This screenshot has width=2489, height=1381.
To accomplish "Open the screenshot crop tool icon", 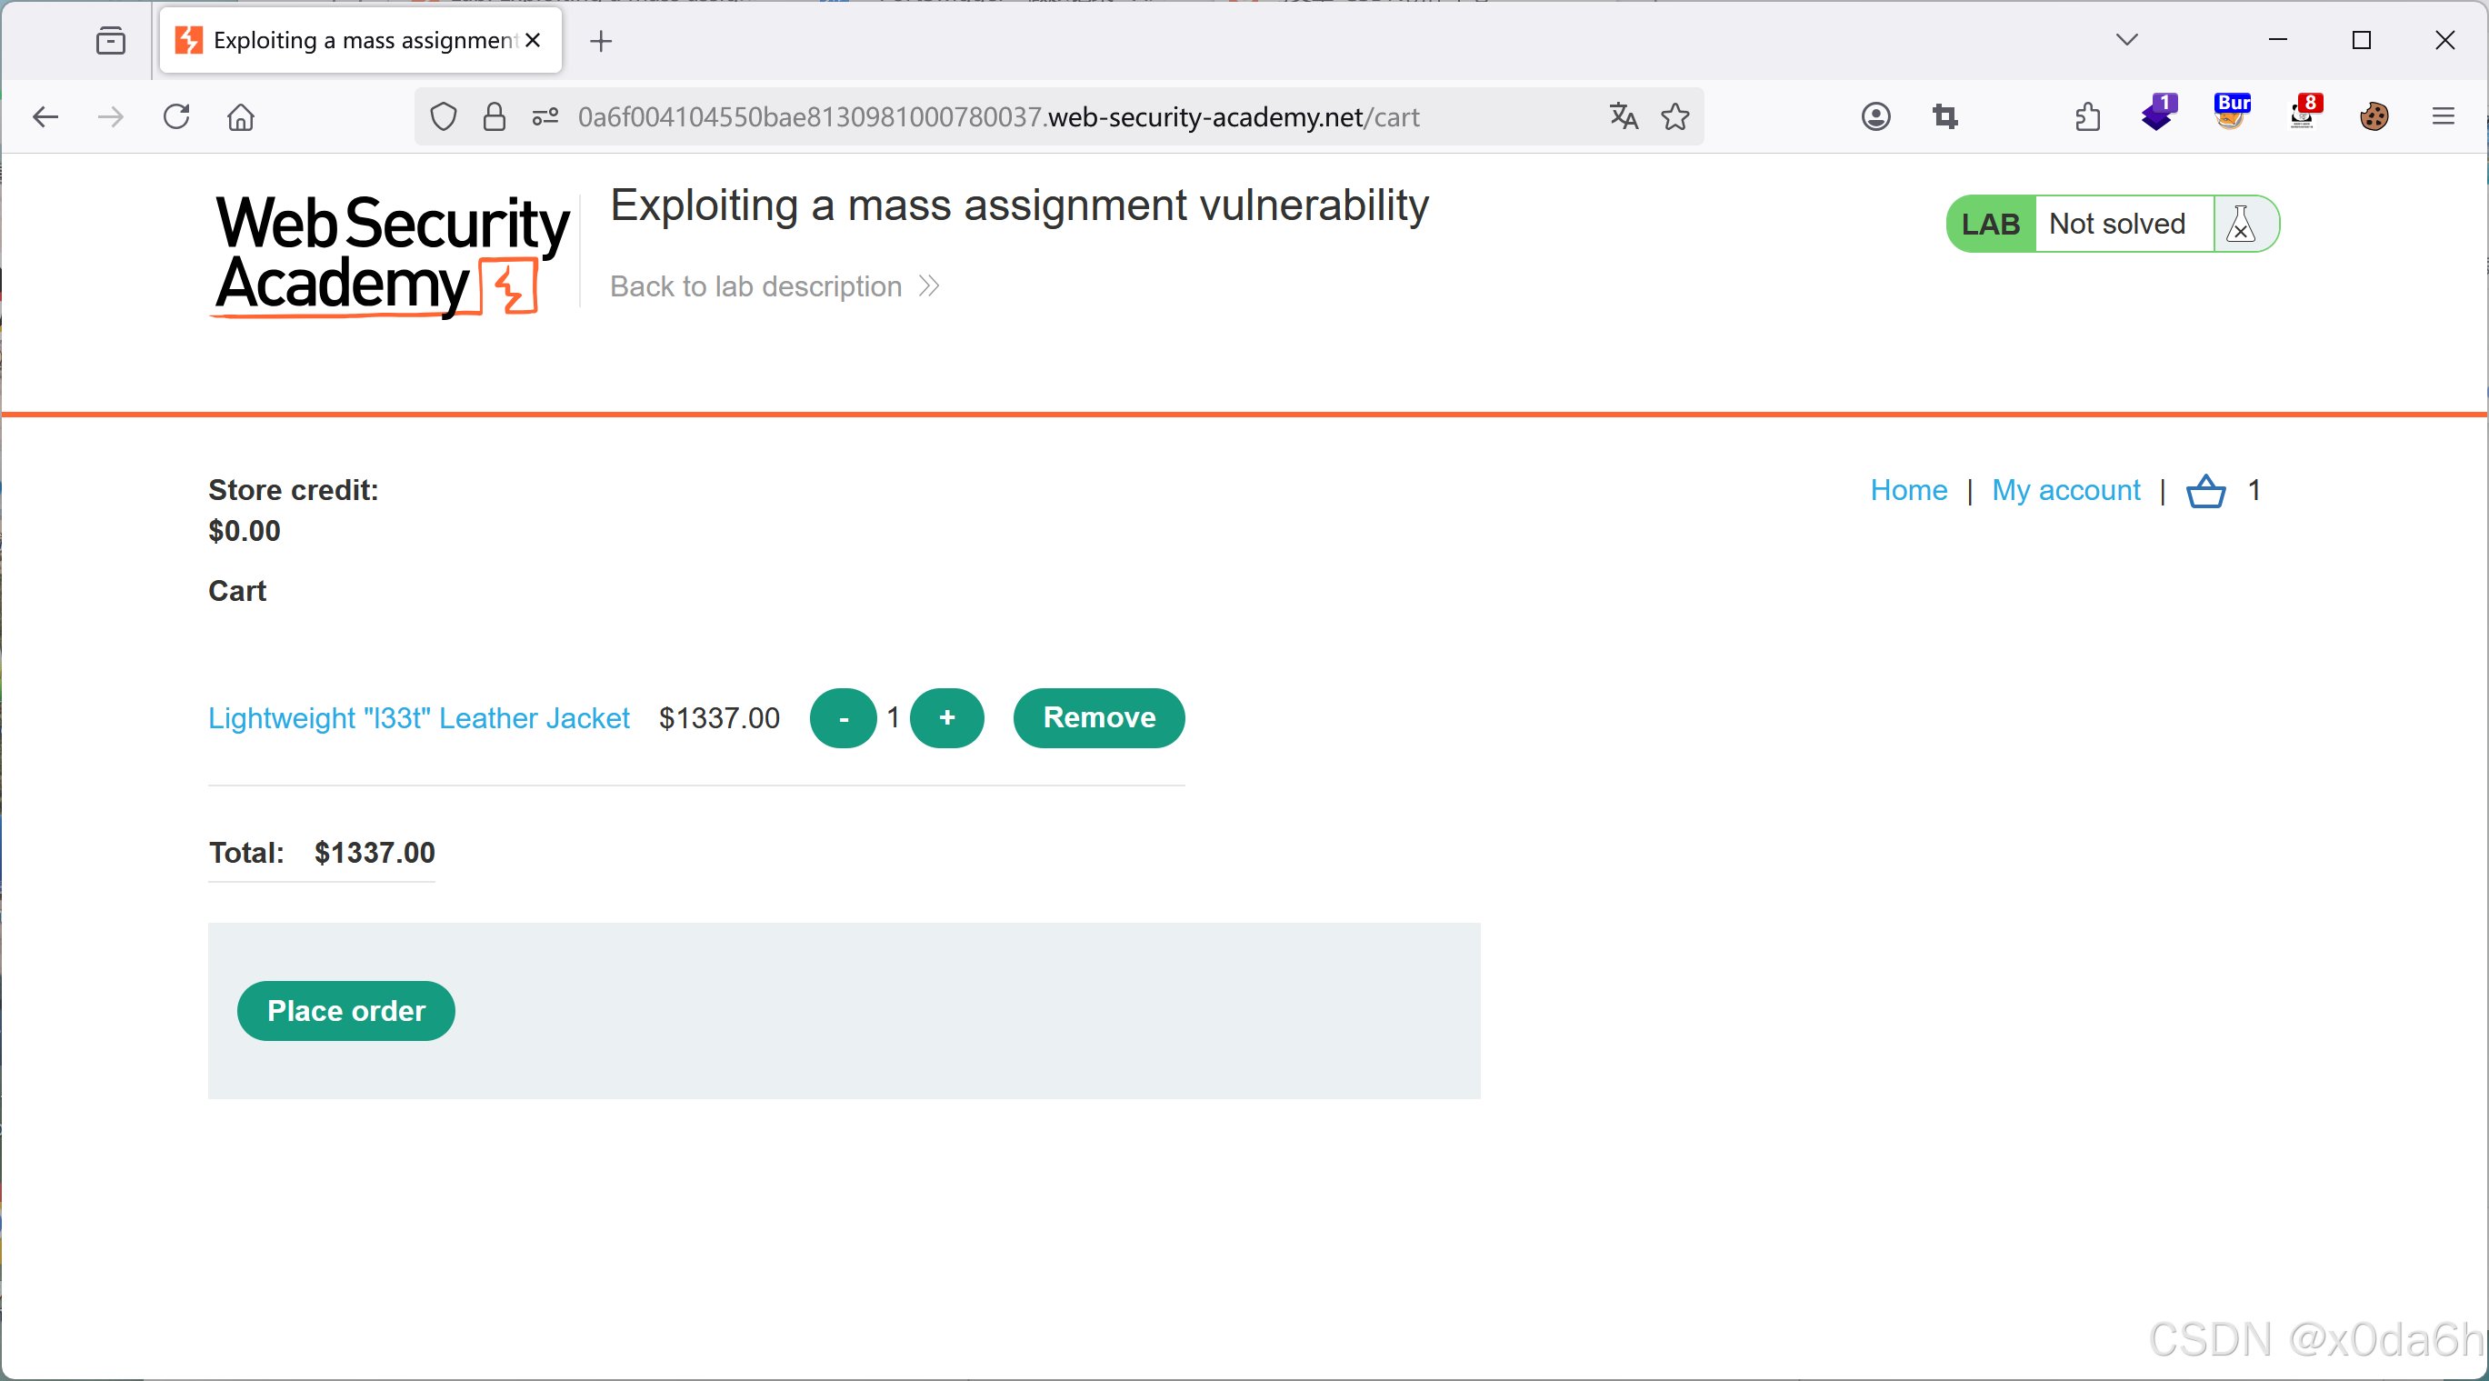I will coord(1945,117).
